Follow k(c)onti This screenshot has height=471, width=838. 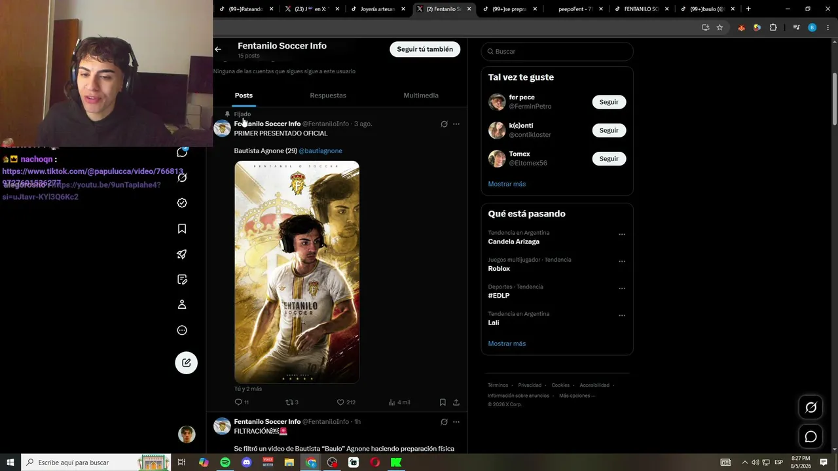coord(609,130)
